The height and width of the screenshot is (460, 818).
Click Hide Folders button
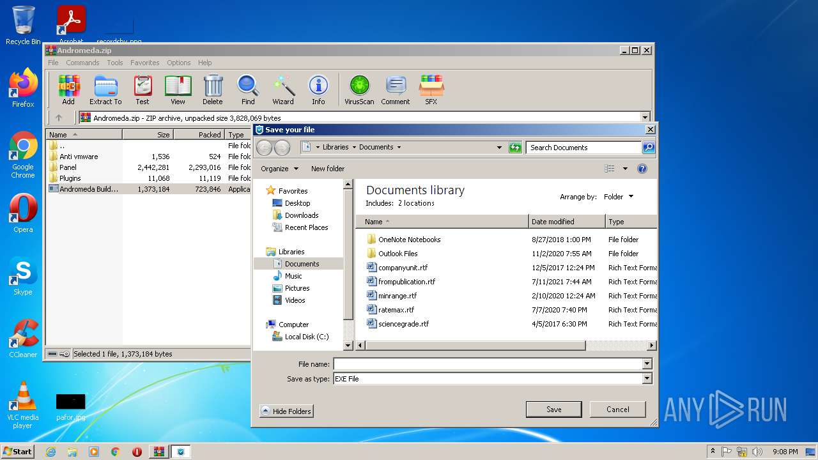pyautogui.click(x=286, y=411)
